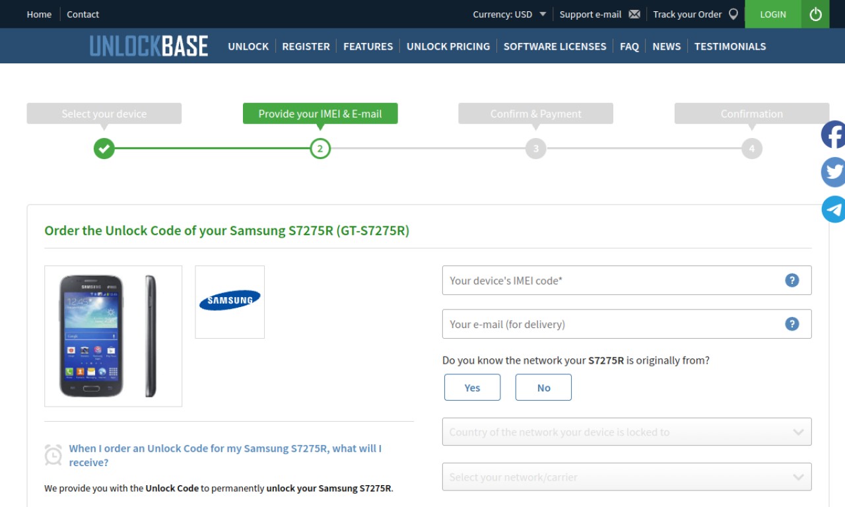
Task: Open the FAQ menu item
Action: click(x=629, y=46)
